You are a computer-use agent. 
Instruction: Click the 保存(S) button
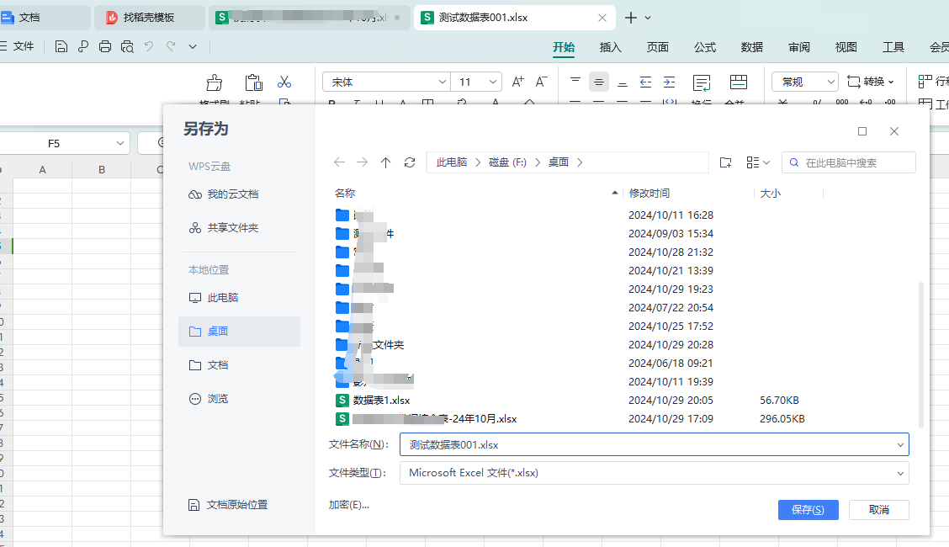(x=808, y=510)
